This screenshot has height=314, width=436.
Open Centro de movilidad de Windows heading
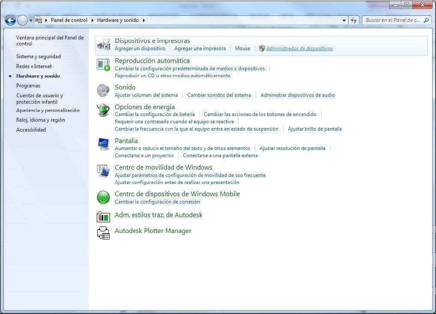164,167
